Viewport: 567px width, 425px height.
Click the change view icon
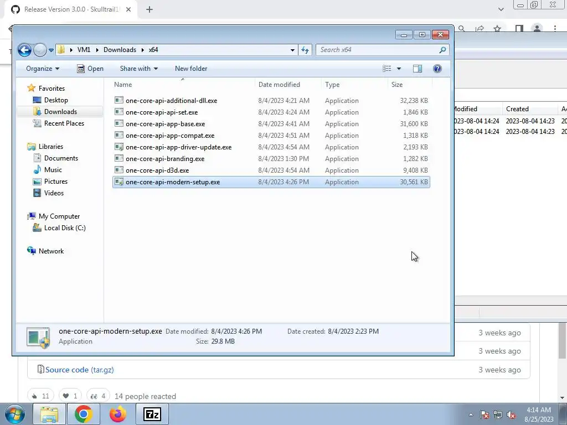(387, 69)
